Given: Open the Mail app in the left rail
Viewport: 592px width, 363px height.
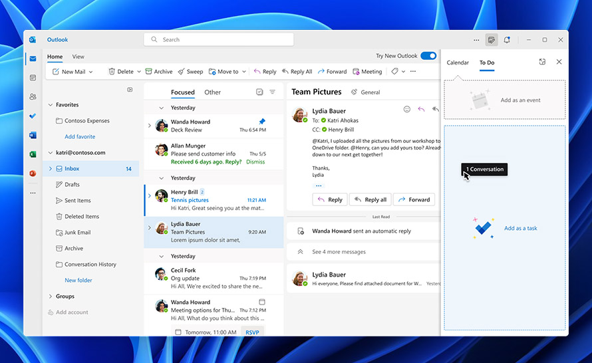Looking at the screenshot, I should coord(33,59).
